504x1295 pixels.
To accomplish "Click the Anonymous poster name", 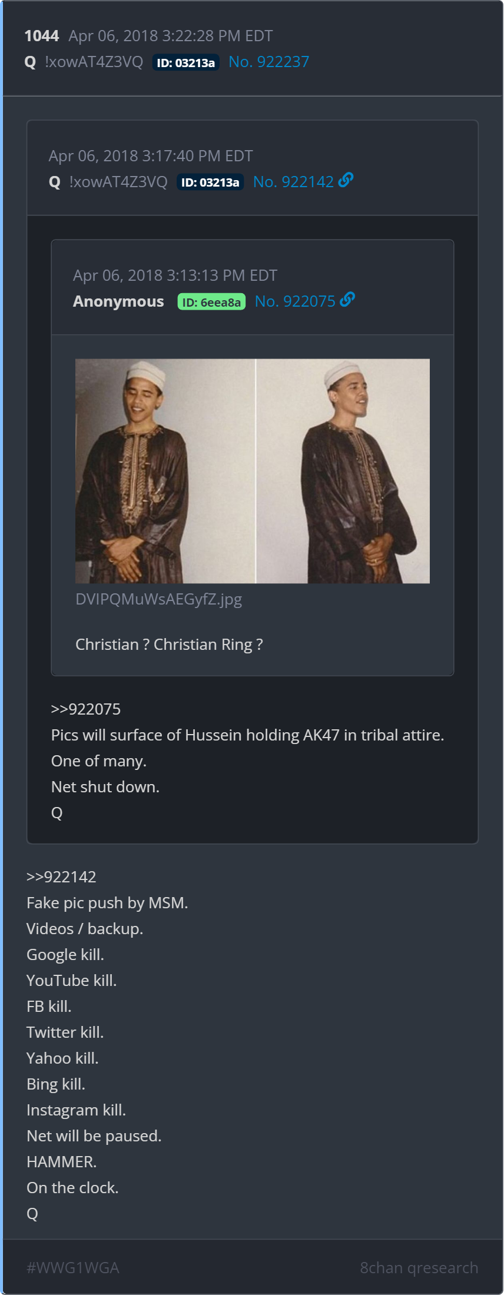I will coord(118,301).
